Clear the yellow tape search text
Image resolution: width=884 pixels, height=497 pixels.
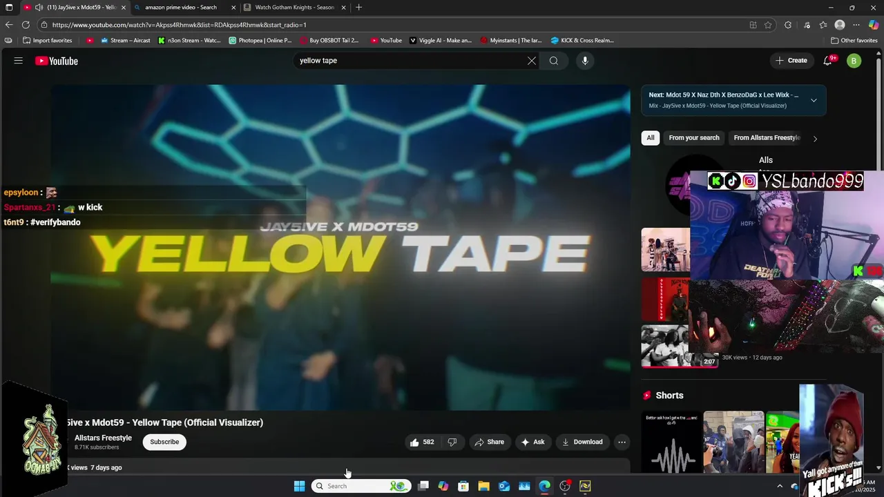(x=532, y=61)
